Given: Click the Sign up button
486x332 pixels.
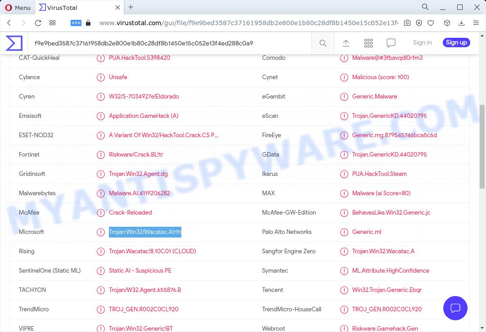Looking at the screenshot, I should click(x=456, y=42).
